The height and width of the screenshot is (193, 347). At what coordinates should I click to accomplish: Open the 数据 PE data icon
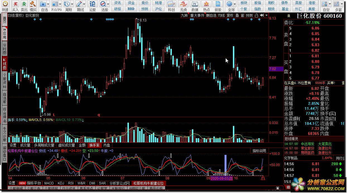coord(195,4)
